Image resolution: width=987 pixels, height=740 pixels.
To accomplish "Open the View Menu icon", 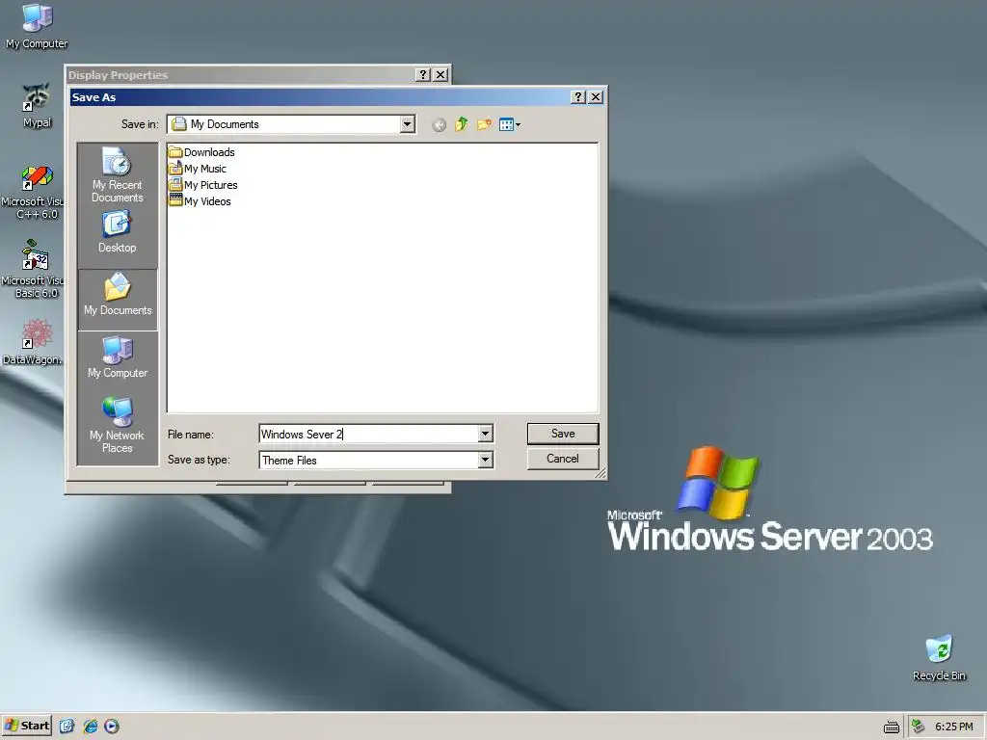I will coord(509,124).
